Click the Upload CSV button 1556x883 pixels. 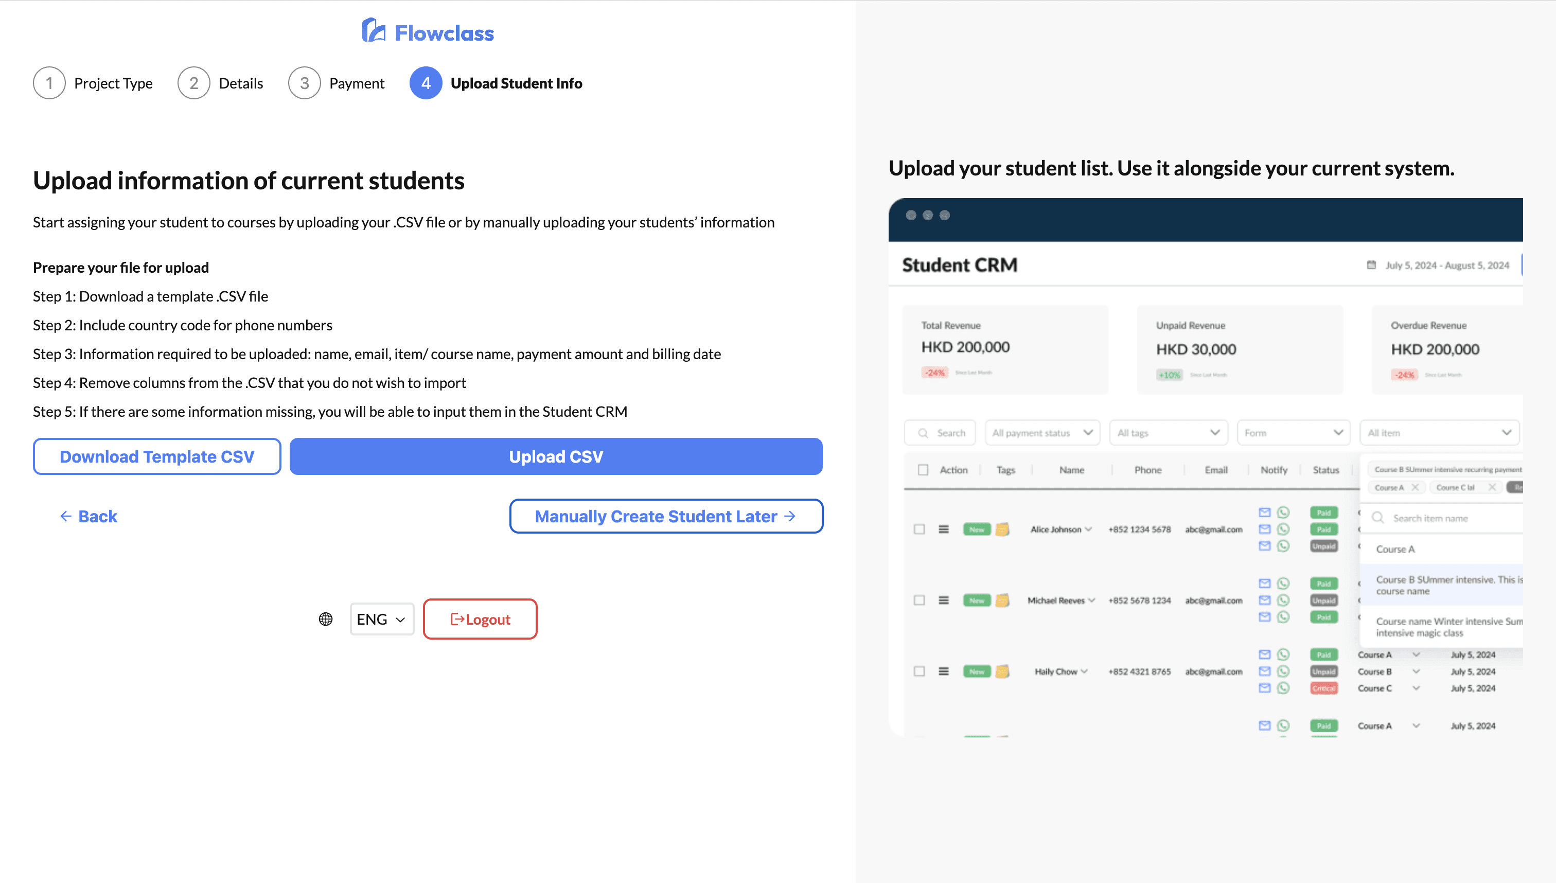[x=555, y=456]
